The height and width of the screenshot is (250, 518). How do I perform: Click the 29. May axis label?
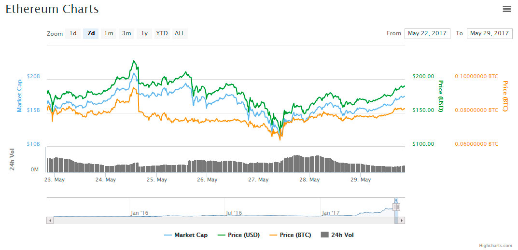tap(361, 180)
